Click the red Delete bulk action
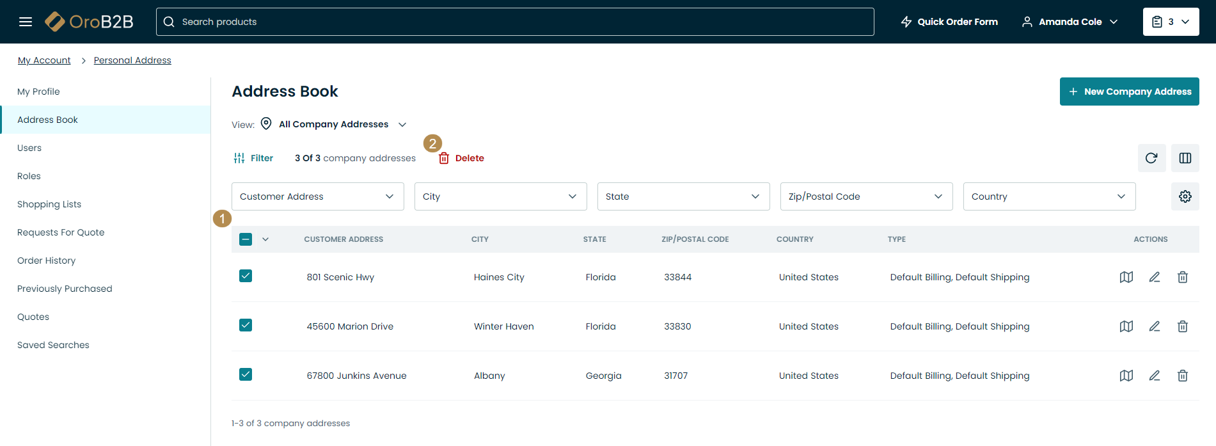The image size is (1216, 446). click(x=462, y=158)
